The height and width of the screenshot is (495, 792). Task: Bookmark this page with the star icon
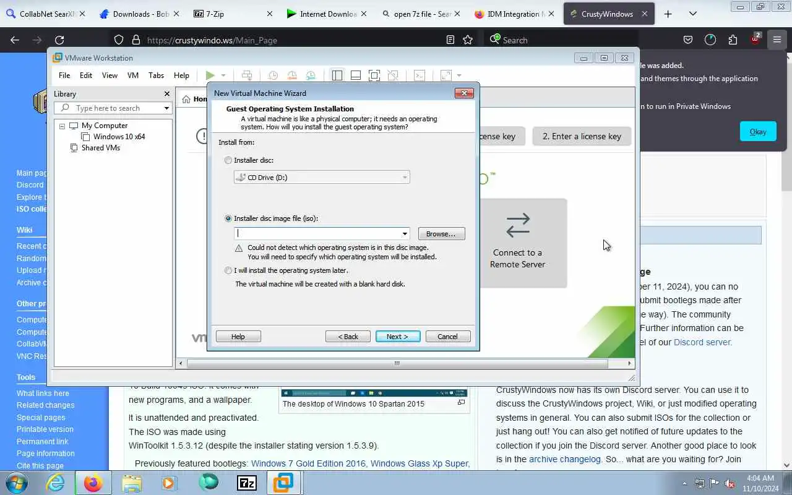click(468, 40)
